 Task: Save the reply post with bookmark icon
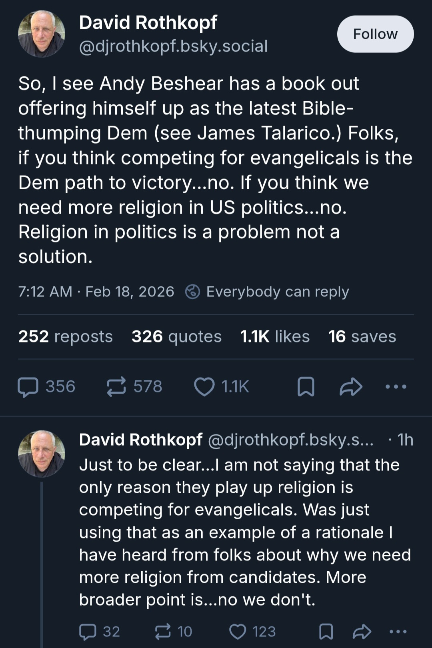[x=326, y=632]
